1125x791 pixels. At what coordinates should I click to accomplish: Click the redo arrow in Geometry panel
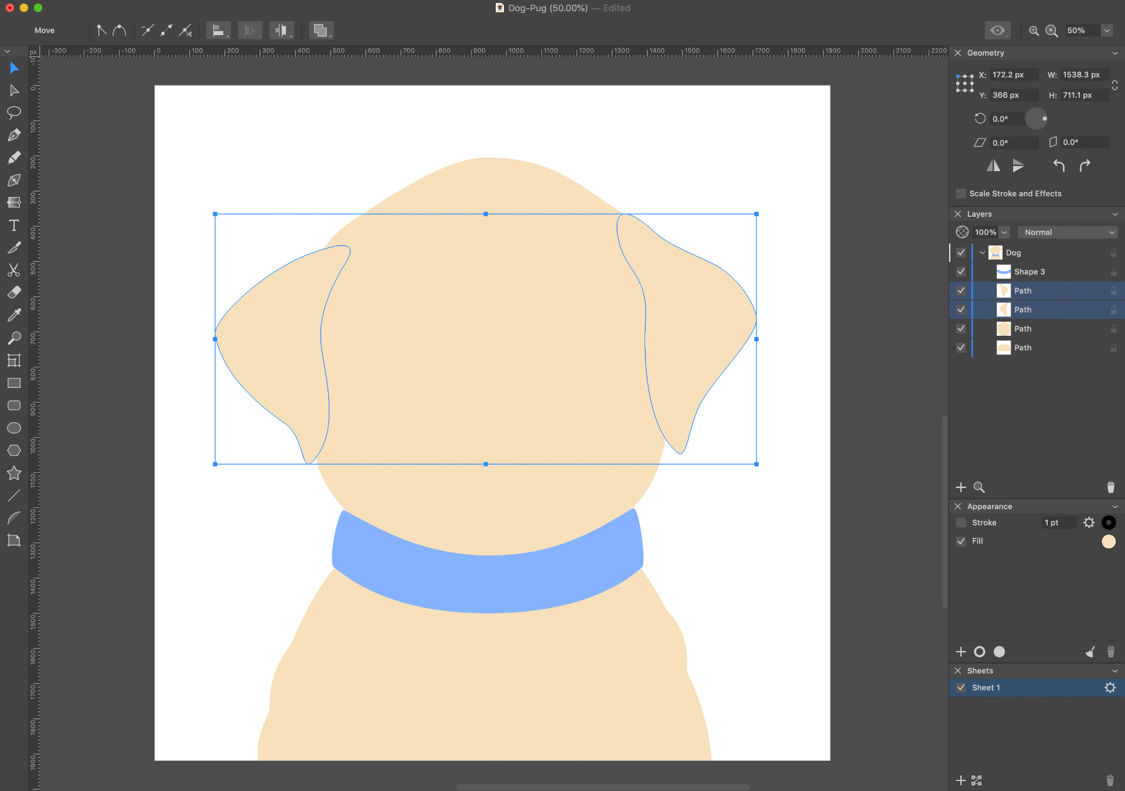[1085, 165]
